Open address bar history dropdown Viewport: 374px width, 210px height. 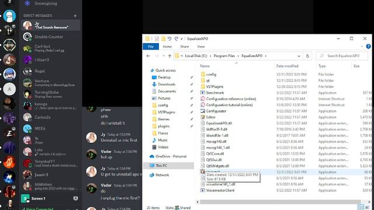(x=299, y=56)
